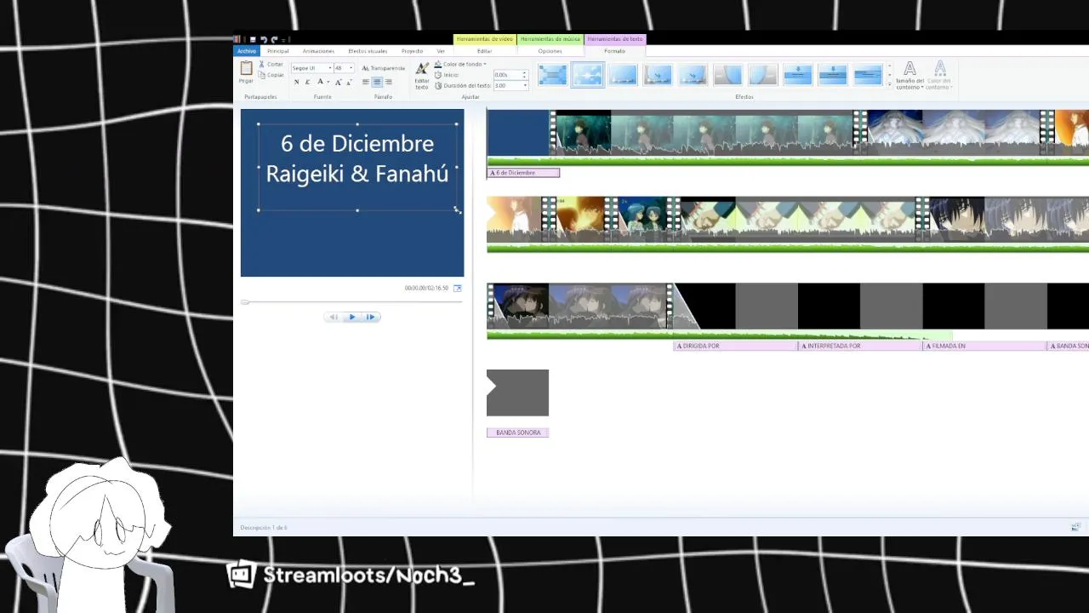Viewport: 1089px width, 613px height.
Task: Switch to Efectos visuales tab
Action: click(368, 51)
